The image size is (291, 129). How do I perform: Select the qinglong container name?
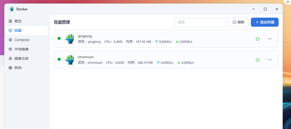pyautogui.click(x=85, y=36)
